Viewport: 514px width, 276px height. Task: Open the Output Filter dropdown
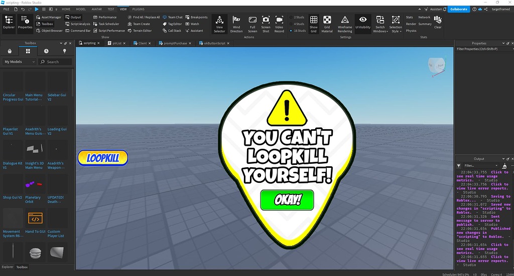coord(480,165)
